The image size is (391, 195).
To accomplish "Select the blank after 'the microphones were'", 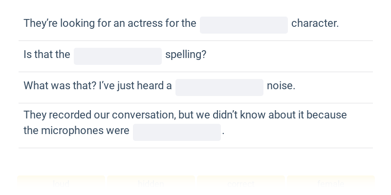I will pyautogui.click(x=177, y=132).
